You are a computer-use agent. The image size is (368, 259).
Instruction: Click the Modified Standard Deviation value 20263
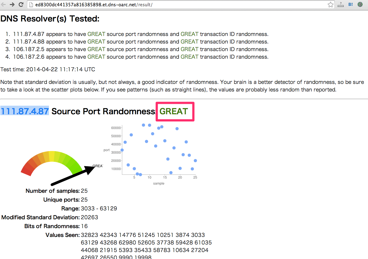point(89,217)
